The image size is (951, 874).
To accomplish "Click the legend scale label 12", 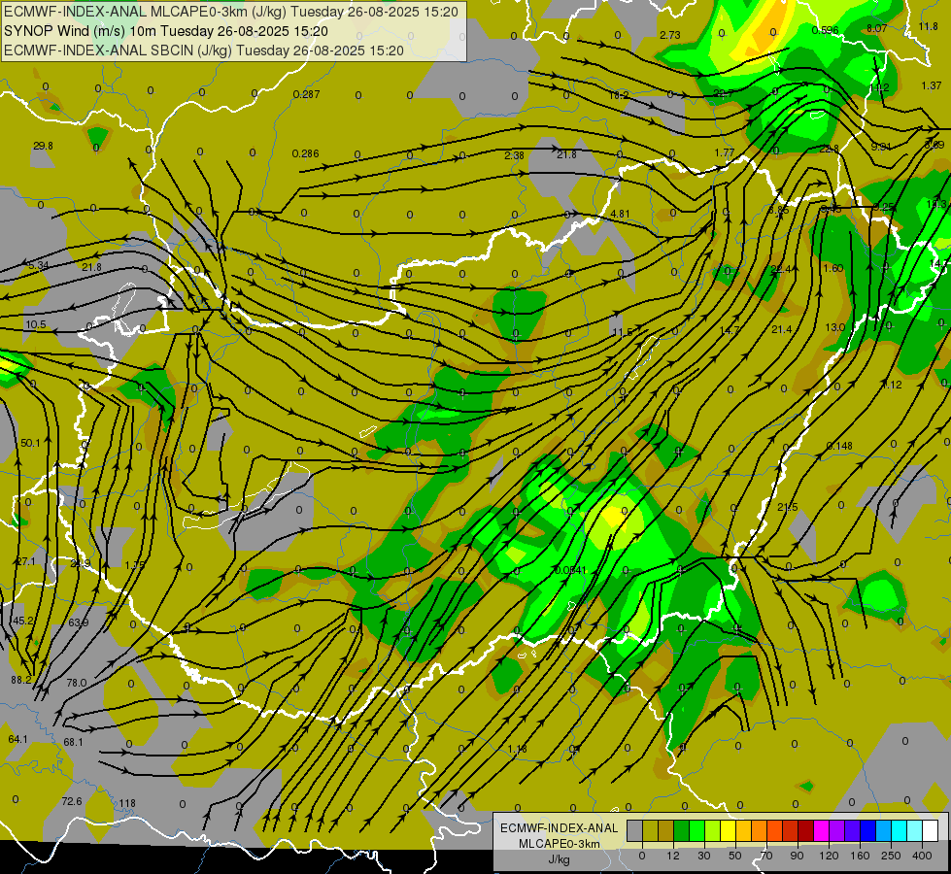I will [x=673, y=856].
